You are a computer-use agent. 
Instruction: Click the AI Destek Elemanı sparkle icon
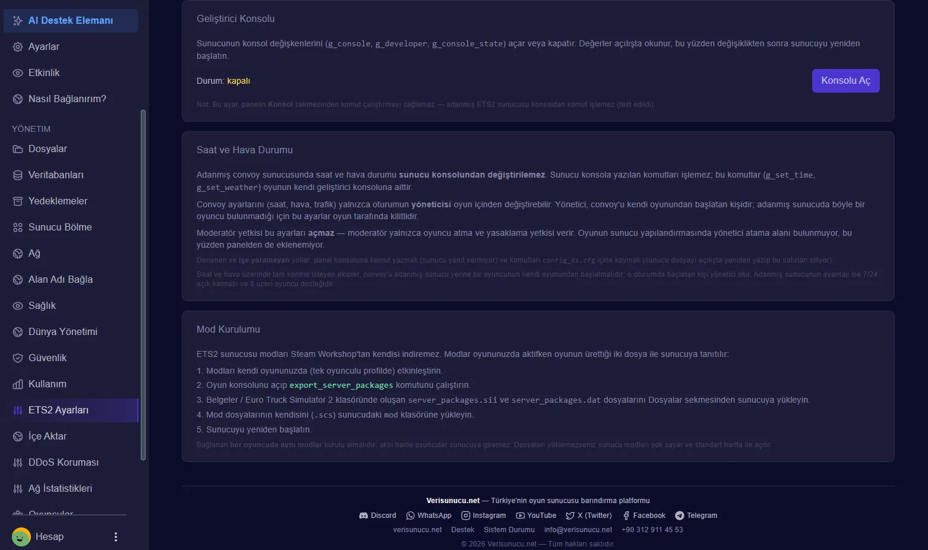[18, 21]
